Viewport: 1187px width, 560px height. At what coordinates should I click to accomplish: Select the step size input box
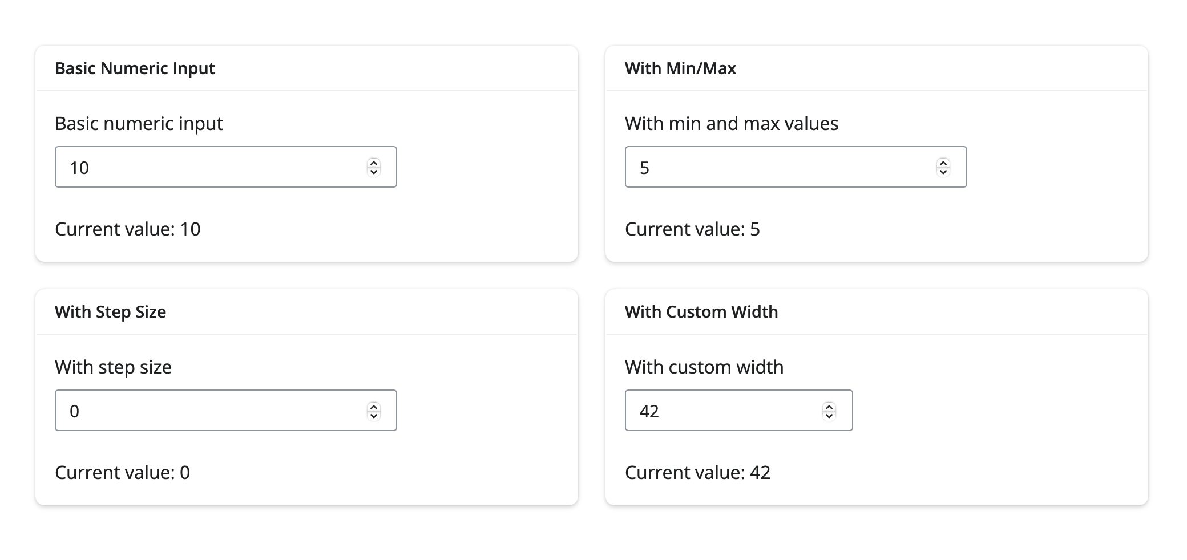[x=226, y=411]
